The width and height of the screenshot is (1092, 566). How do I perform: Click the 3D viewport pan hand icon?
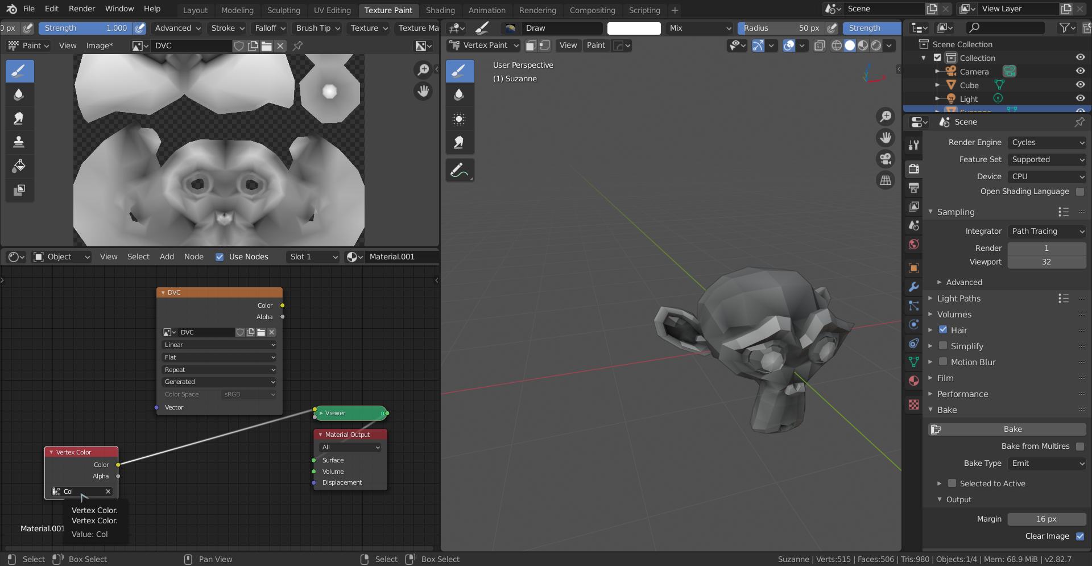point(886,138)
